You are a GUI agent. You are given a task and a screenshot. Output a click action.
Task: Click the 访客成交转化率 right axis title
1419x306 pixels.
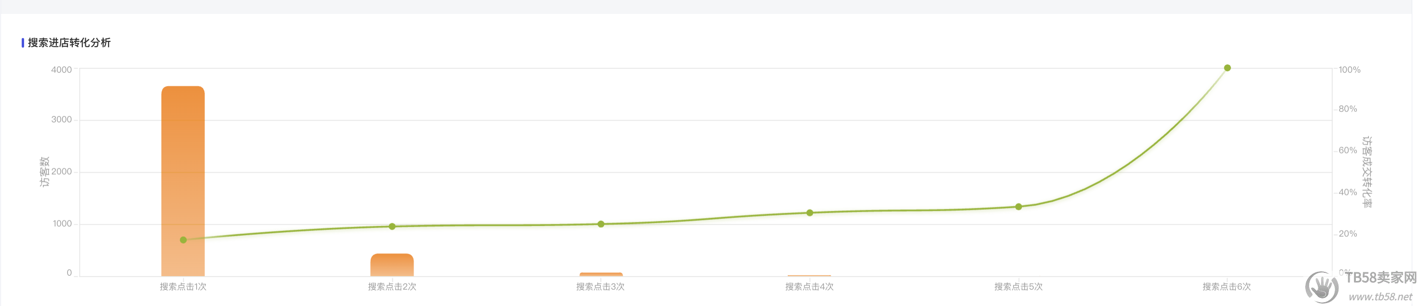(1366, 172)
